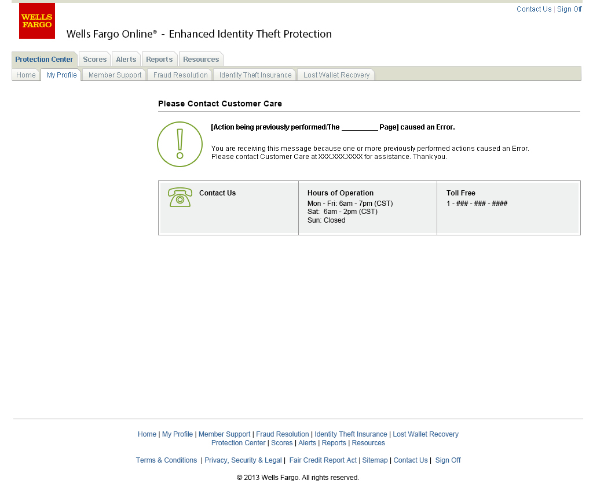Open the Member Support sub-tab
The height and width of the screenshot is (495, 593).
tap(115, 75)
